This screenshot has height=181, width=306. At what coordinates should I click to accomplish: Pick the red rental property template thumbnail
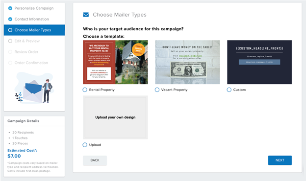click(115, 62)
